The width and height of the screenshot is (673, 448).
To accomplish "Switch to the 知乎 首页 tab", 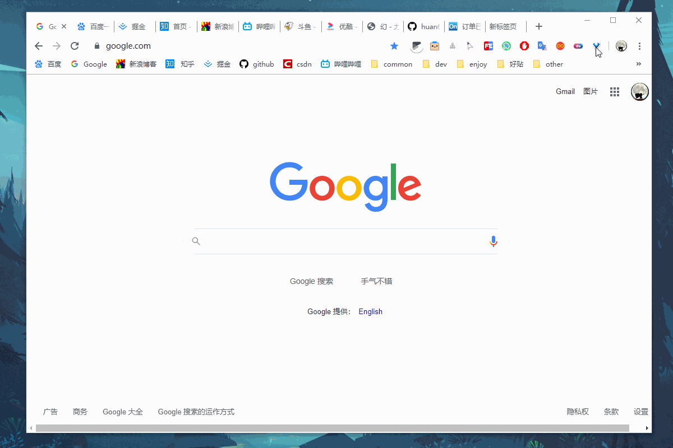I will 175,26.
